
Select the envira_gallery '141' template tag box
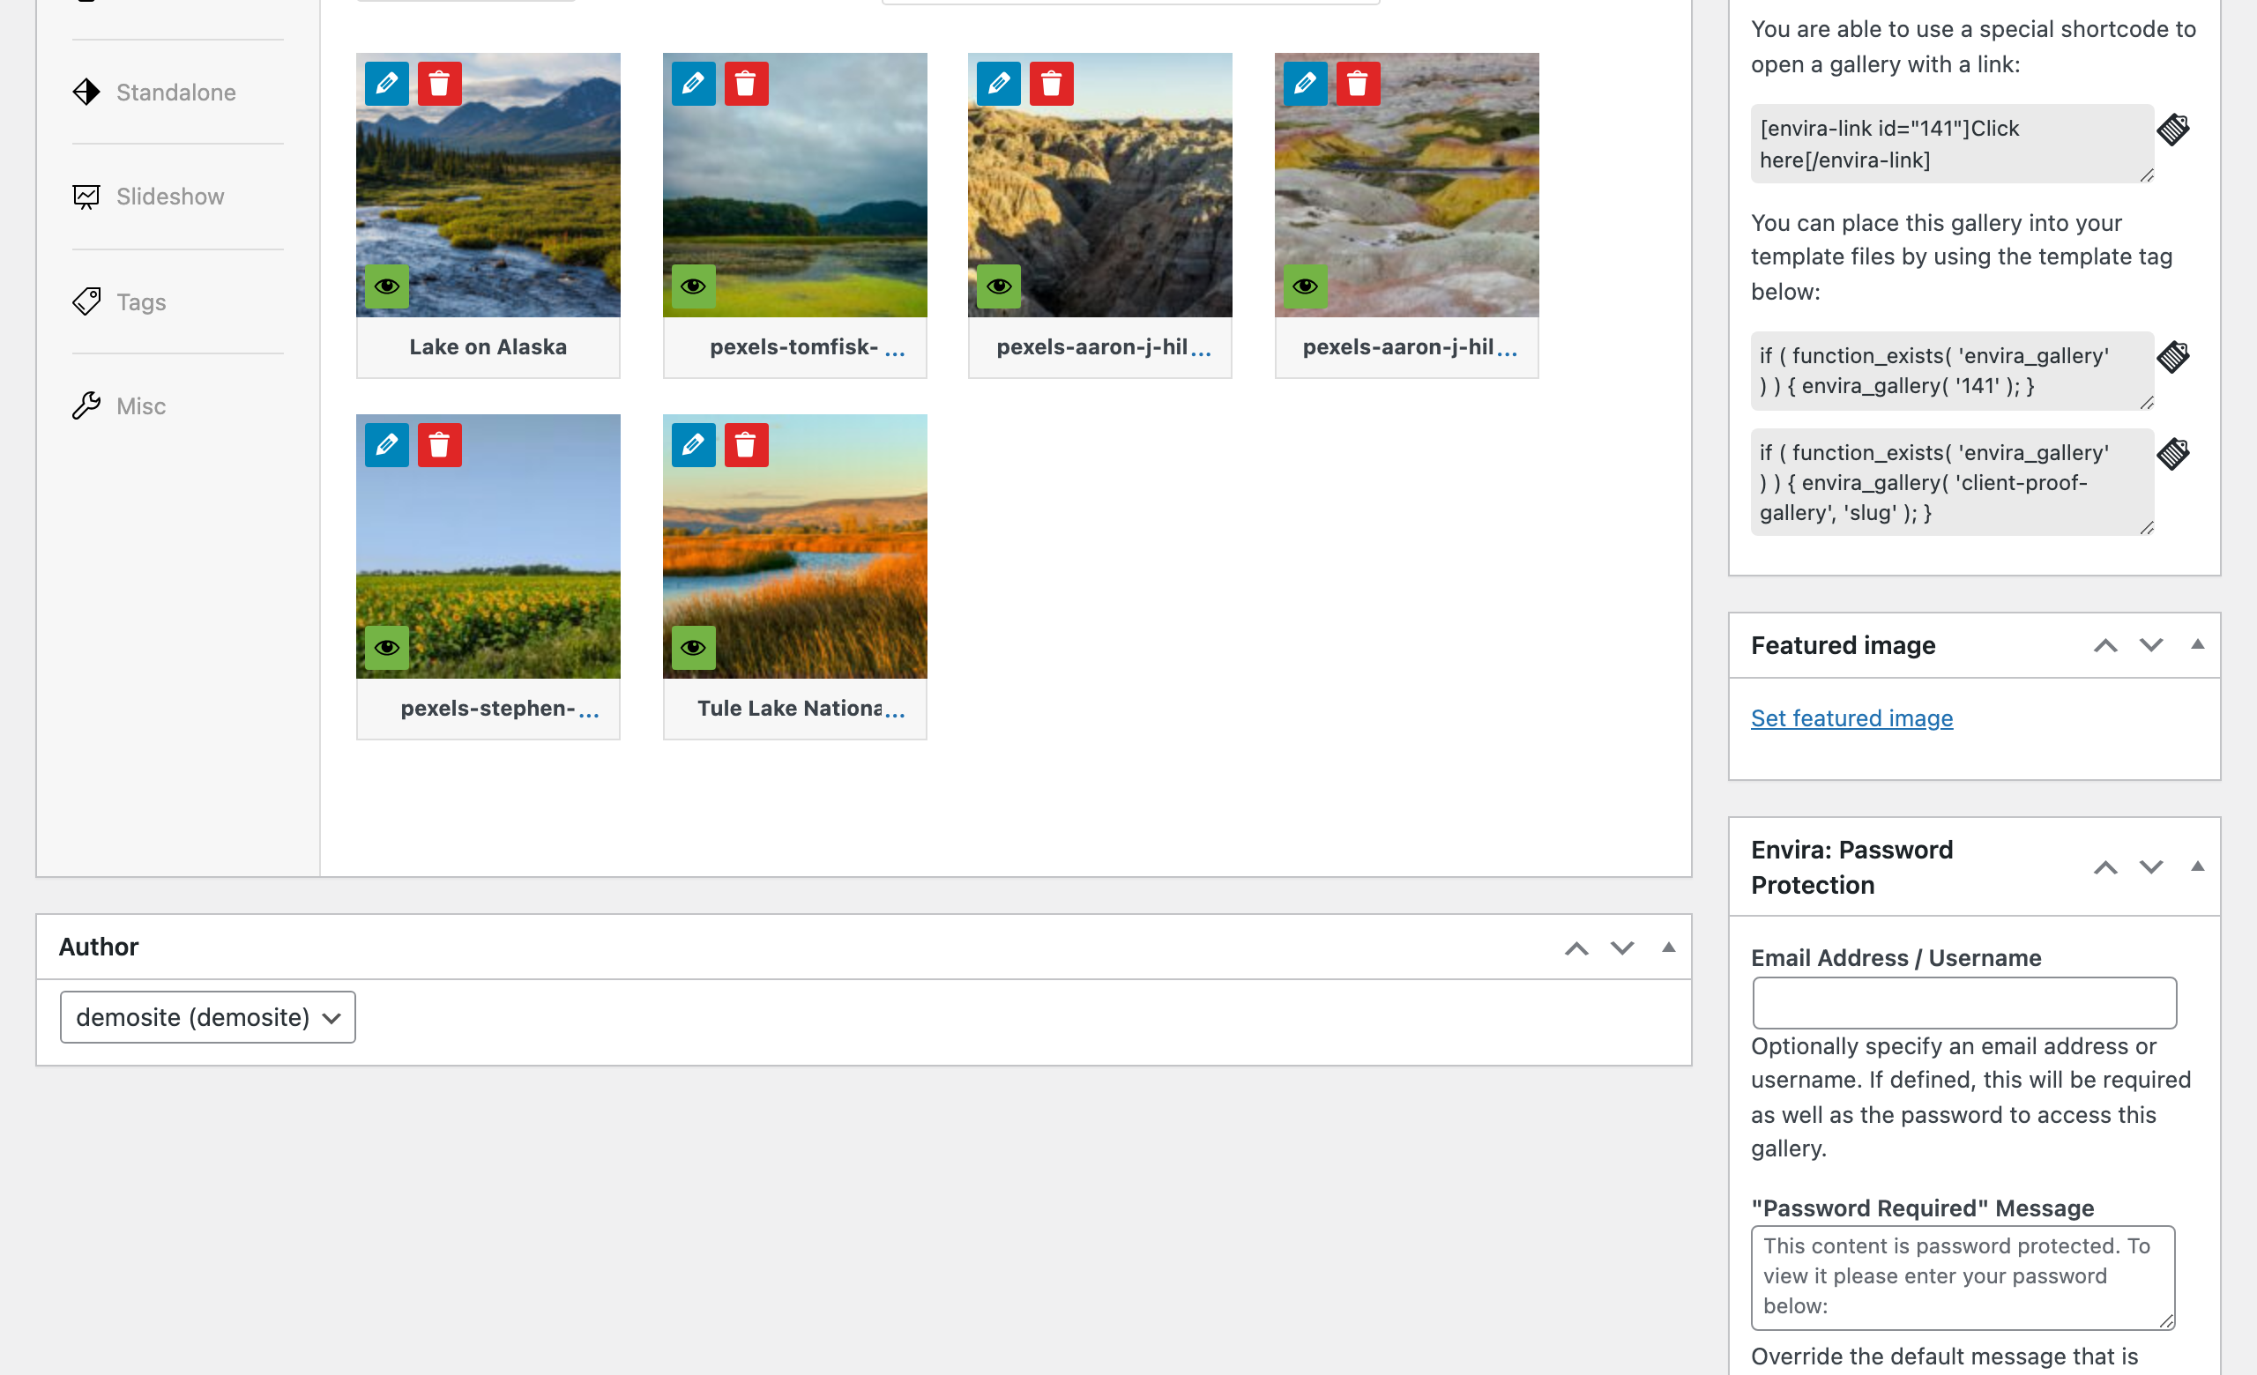tap(1952, 371)
